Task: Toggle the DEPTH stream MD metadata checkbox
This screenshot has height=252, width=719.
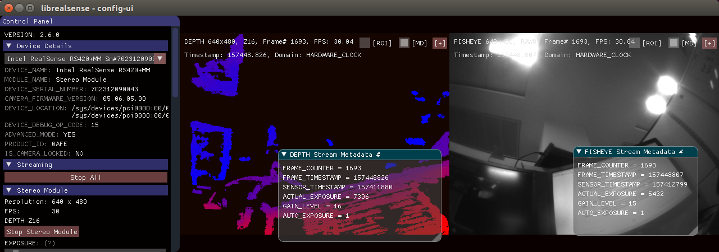Action: (404, 43)
